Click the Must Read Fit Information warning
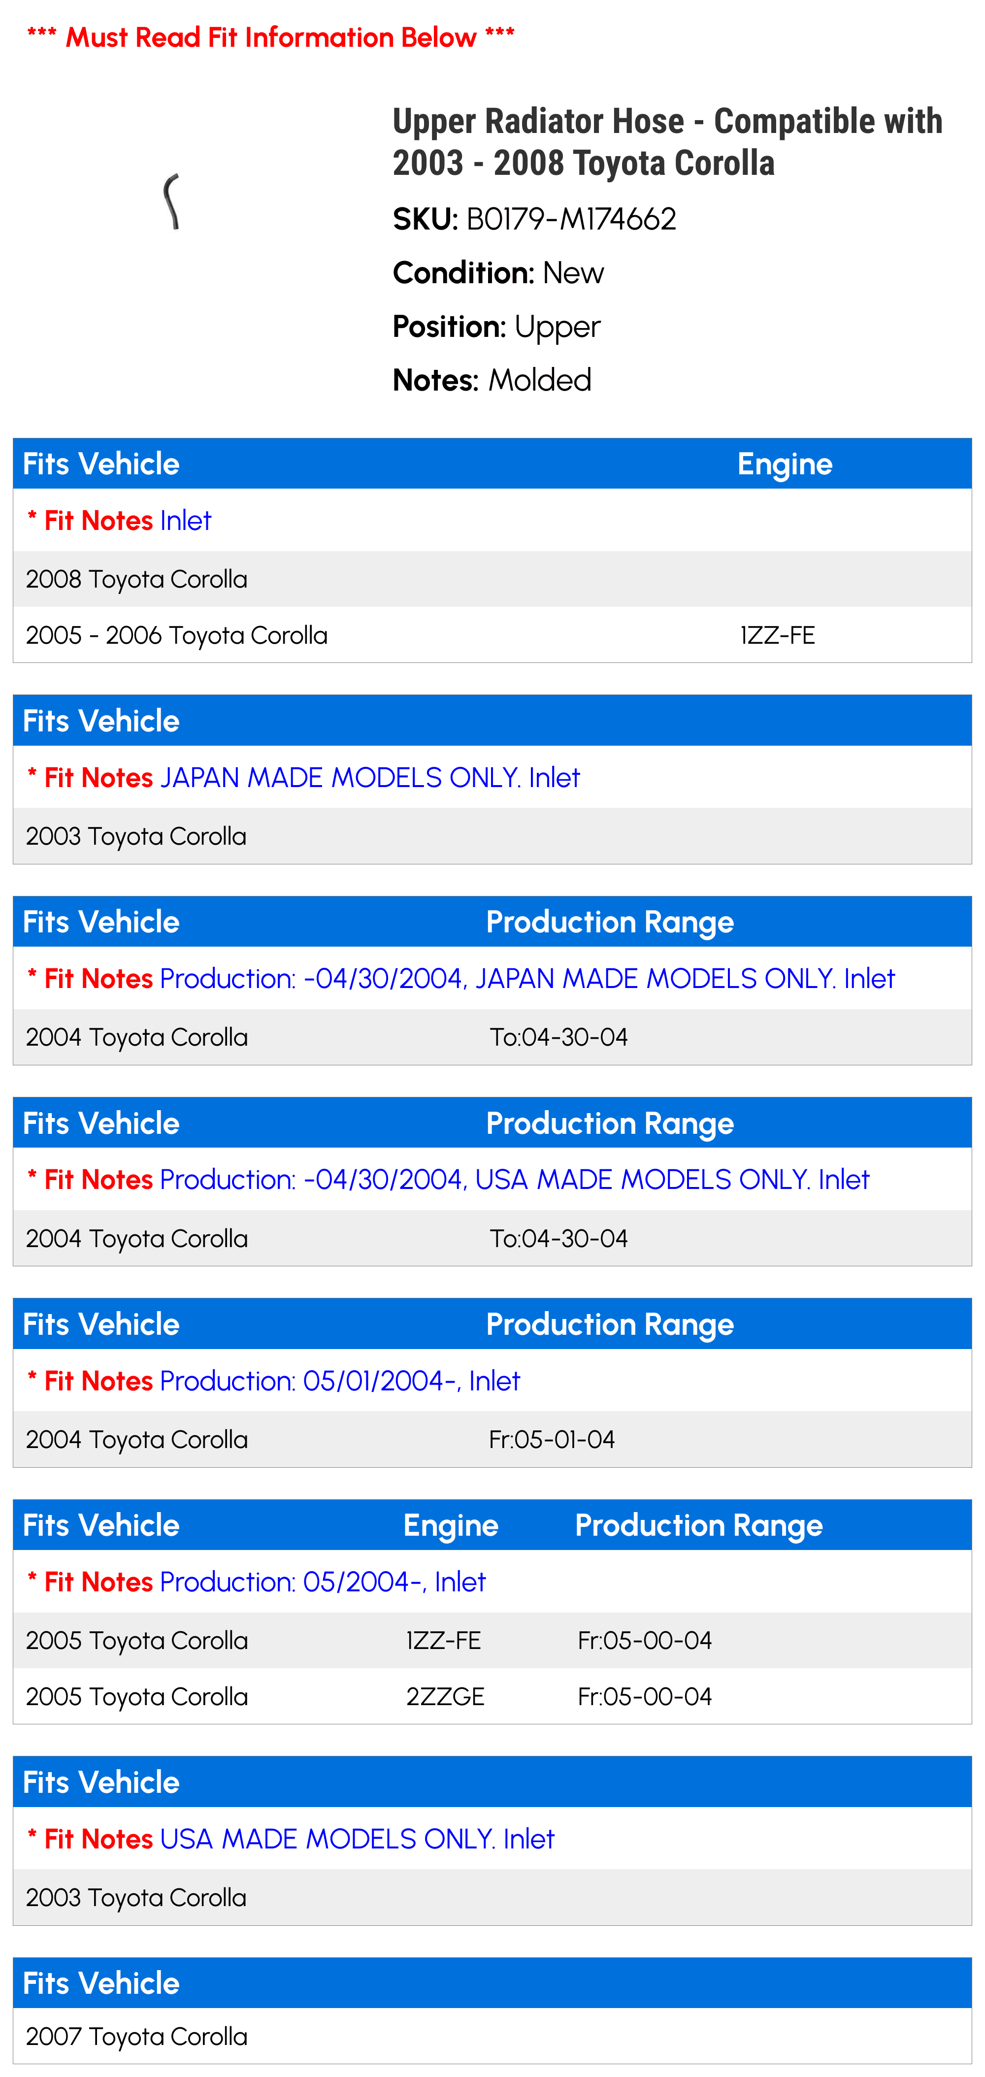The height and width of the screenshot is (2077, 985). point(271,37)
